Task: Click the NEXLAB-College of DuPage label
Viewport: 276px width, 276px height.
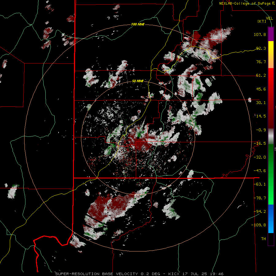Action: (247, 3)
